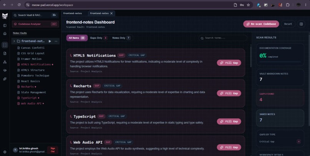310x156 pixels.
Task: Toggle the sidebar panel icon in left rail
Action: 5,25
